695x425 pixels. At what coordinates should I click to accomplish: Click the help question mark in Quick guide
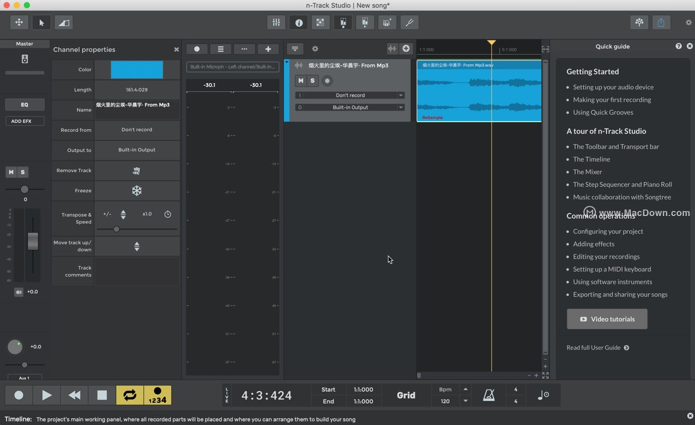(678, 46)
